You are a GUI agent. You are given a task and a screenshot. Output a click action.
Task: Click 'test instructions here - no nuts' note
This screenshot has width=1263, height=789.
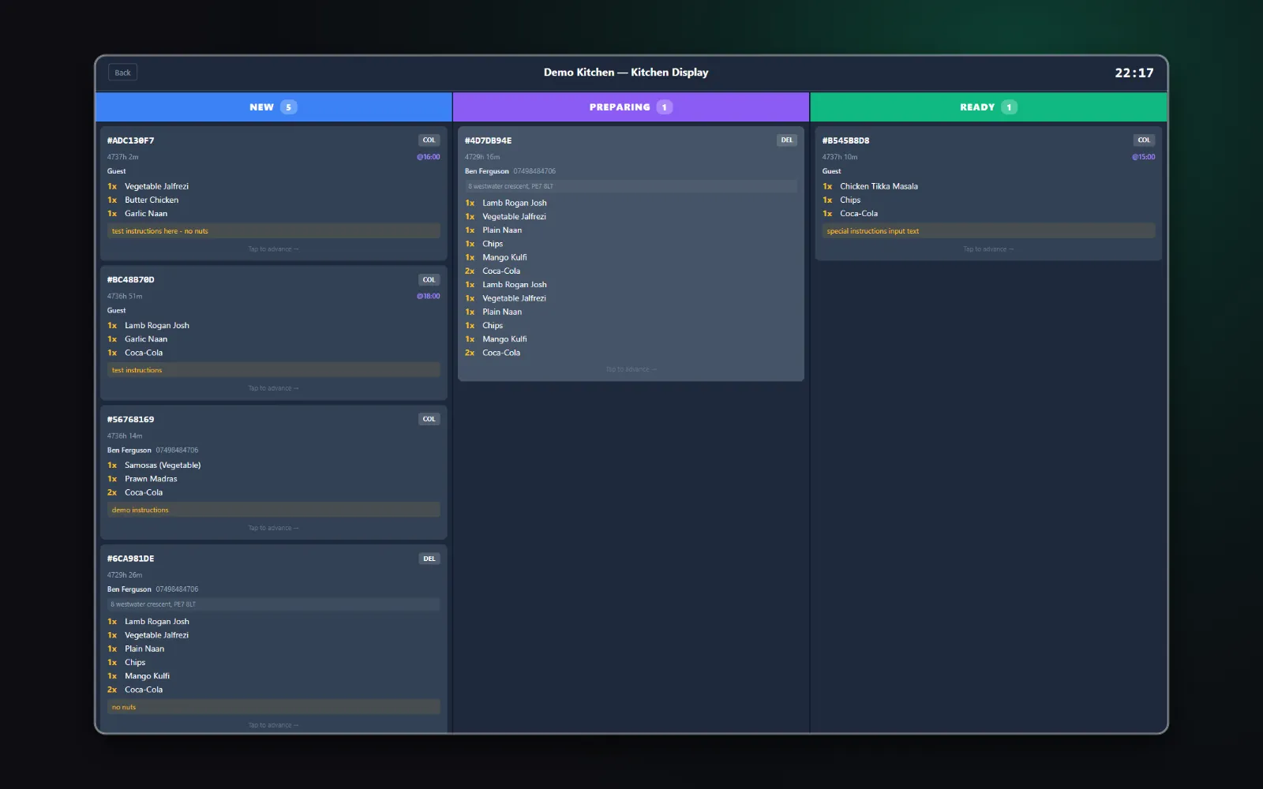274,231
